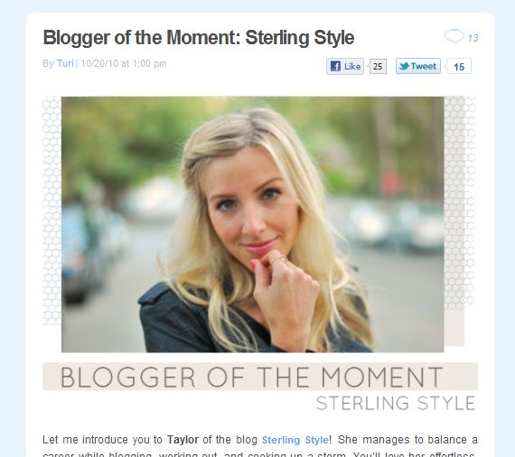Click the honeycomb pattern left of the photo

[x=51, y=210]
